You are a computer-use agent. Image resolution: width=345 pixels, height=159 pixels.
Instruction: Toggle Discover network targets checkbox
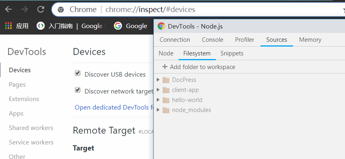click(x=77, y=90)
